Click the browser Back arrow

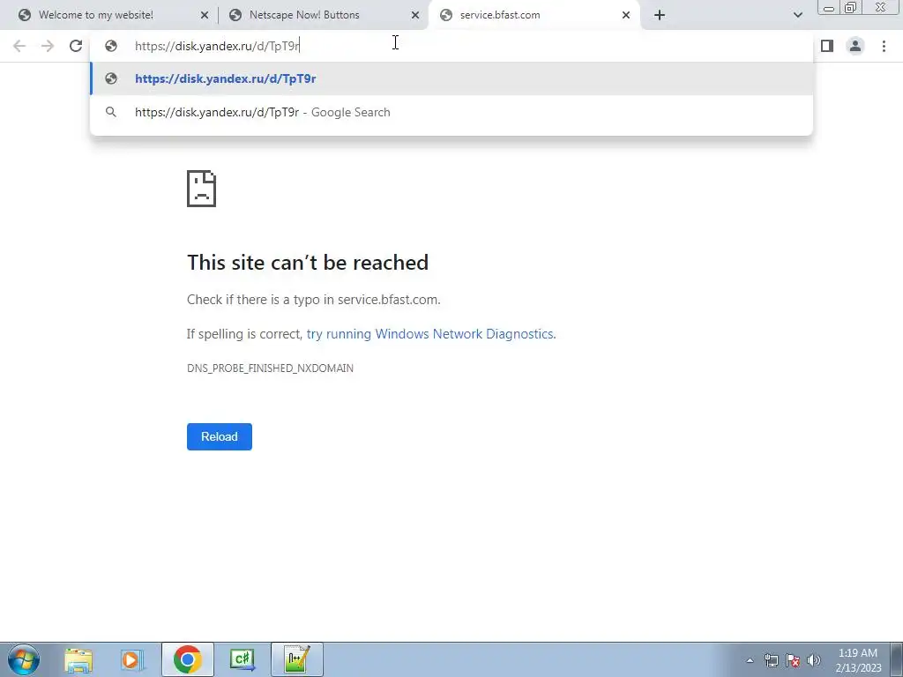[x=19, y=46]
